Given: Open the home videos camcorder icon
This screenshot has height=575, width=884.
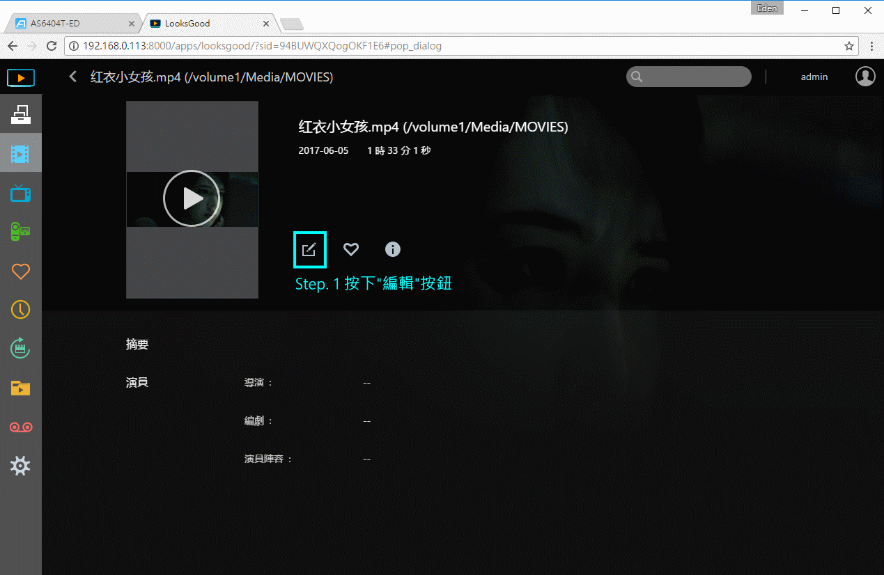Looking at the screenshot, I should coord(21,232).
